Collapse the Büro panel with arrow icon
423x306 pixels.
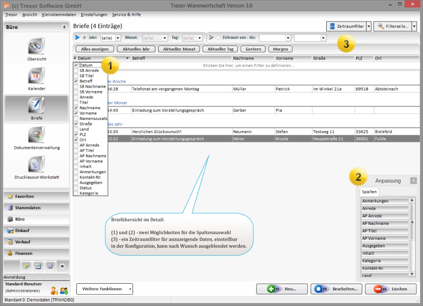(64, 27)
